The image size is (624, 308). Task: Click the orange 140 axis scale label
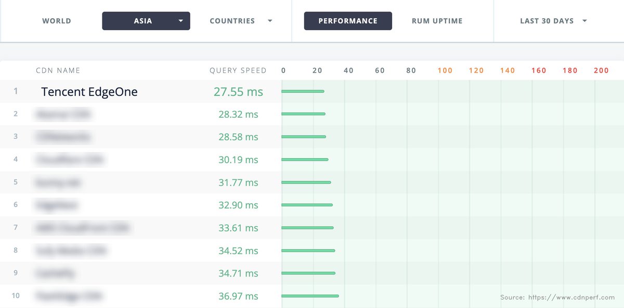pyautogui.click(x=508, y=71)
